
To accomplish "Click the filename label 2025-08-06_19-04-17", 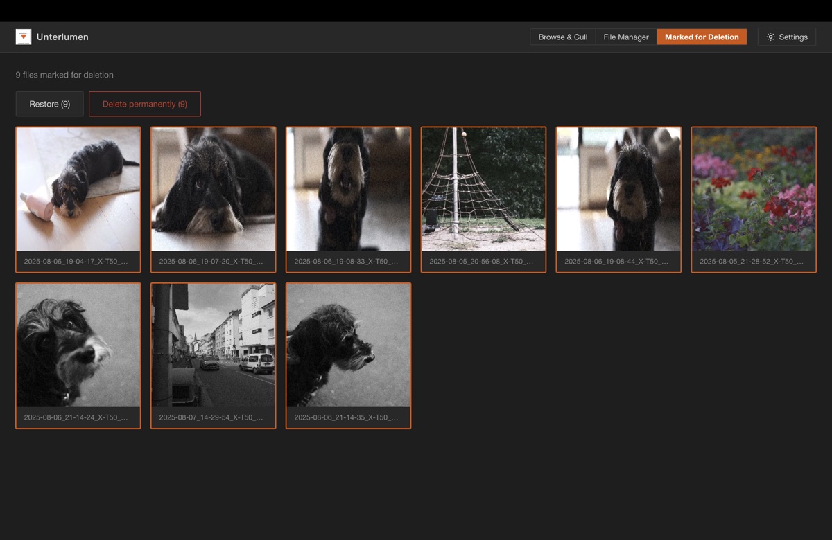I will [76, 262].
